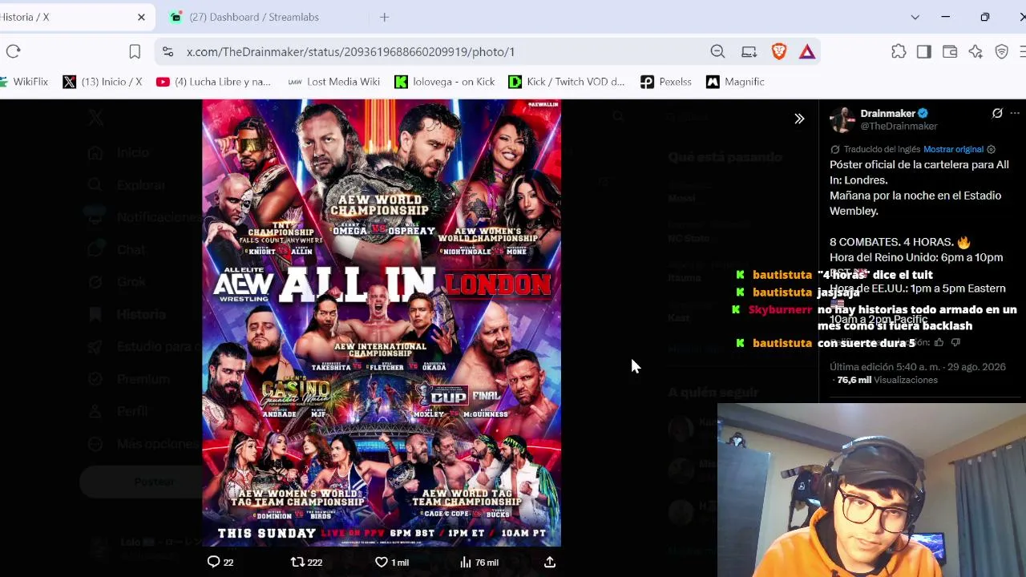Open Brave Rewards triangle icon

tap(807, 51)
